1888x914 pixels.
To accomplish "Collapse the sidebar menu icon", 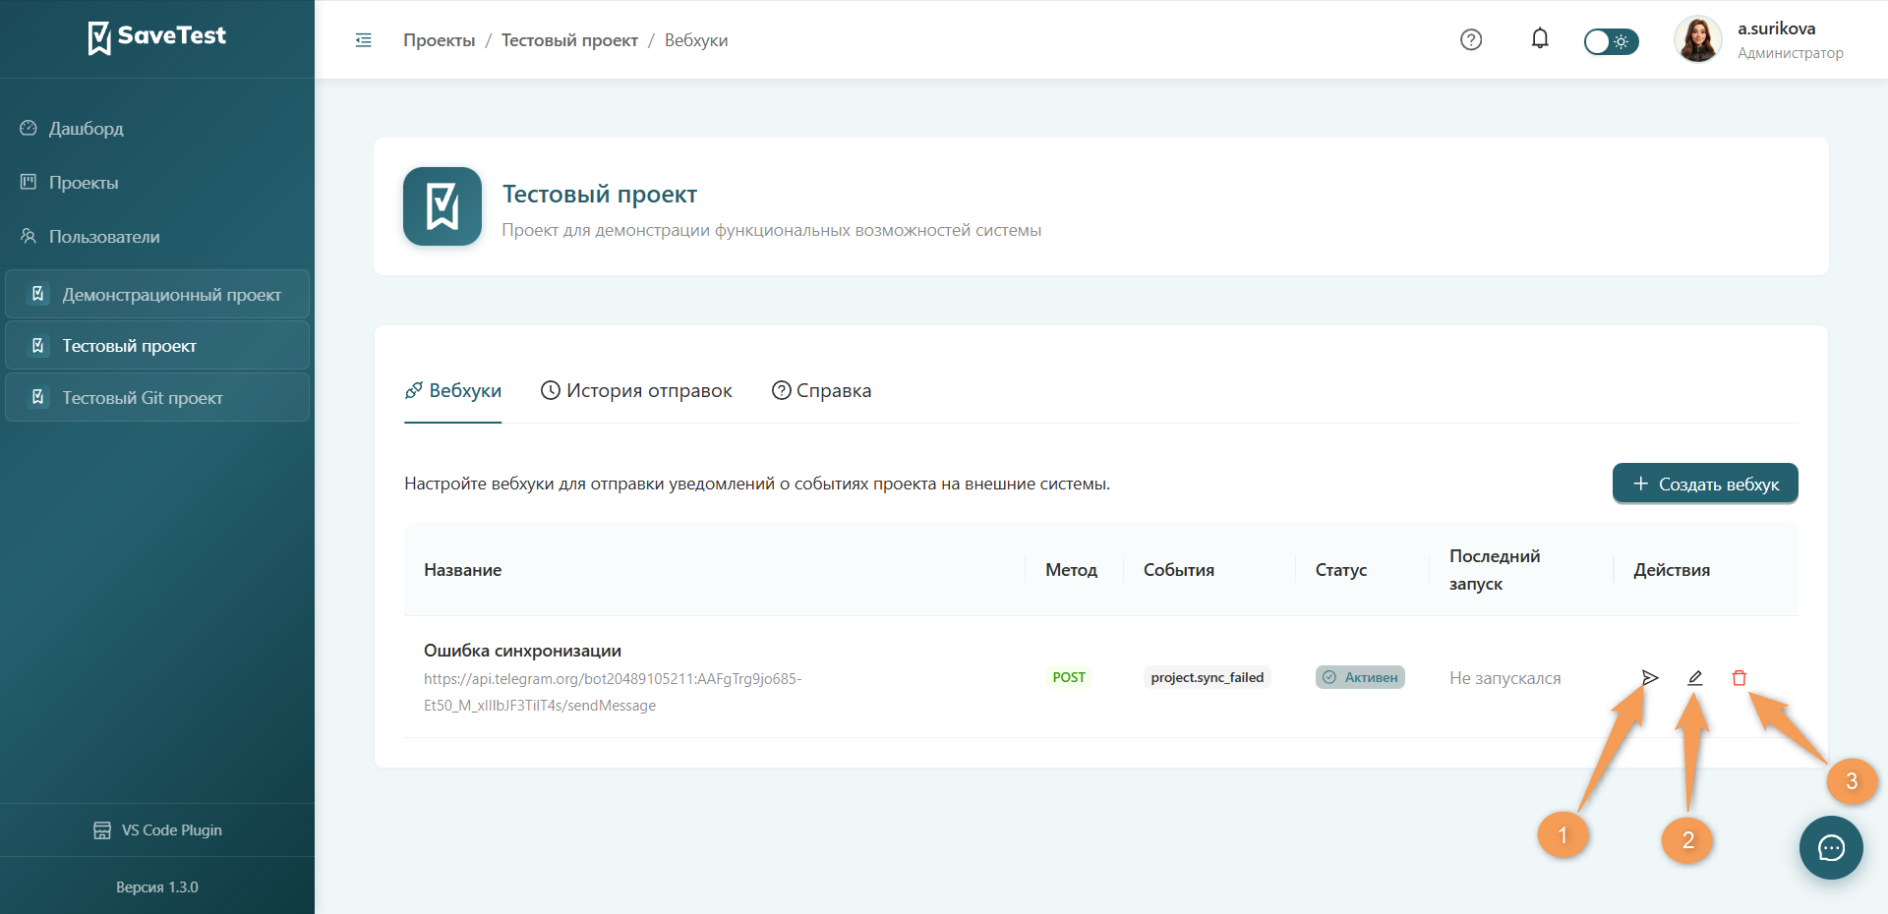I will coord(363,40).
